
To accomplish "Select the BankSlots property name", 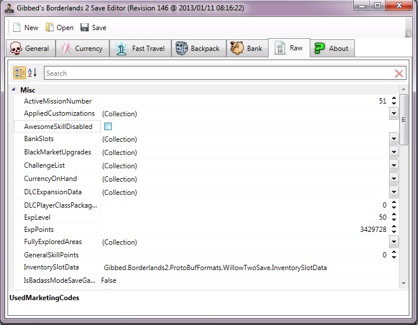I will pyautogui.click(x=39, y=139).
